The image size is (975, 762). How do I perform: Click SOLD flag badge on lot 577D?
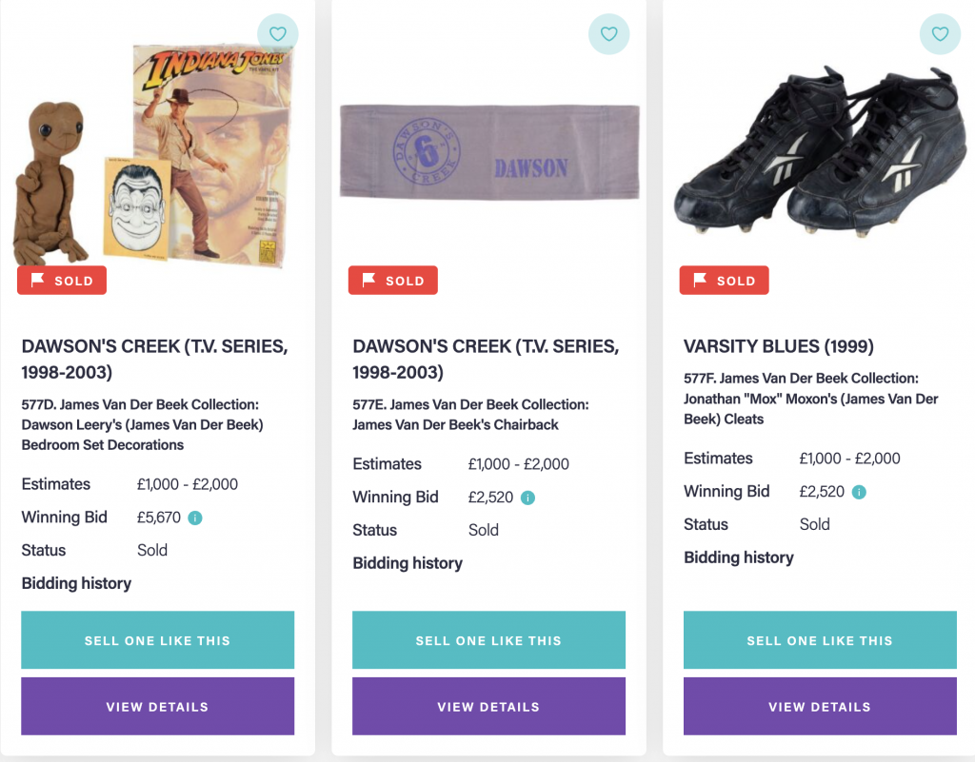(x=62, y=281)
